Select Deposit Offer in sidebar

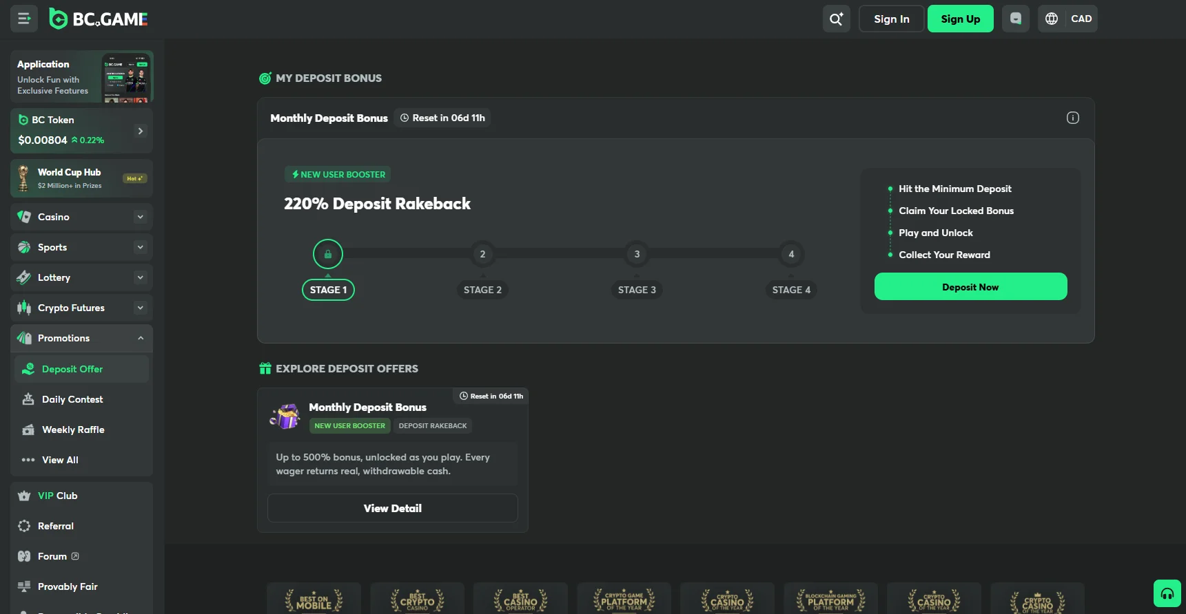tap(81, 369)
